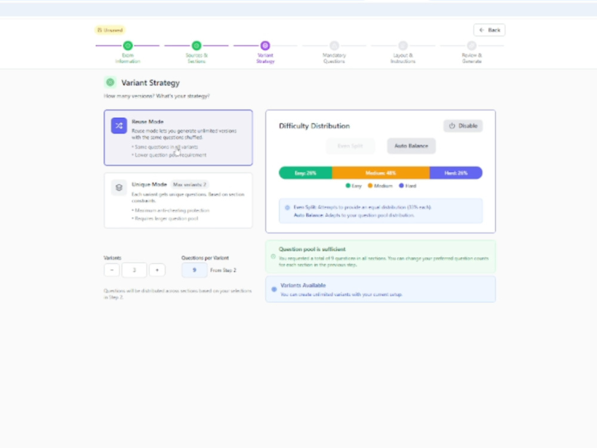Click the Max variants: 2 badge
Screen dimensions: 597x448
(190, 185)
